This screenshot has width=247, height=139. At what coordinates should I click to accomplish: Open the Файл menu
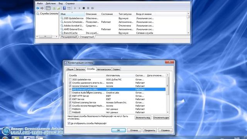(40, 3)
